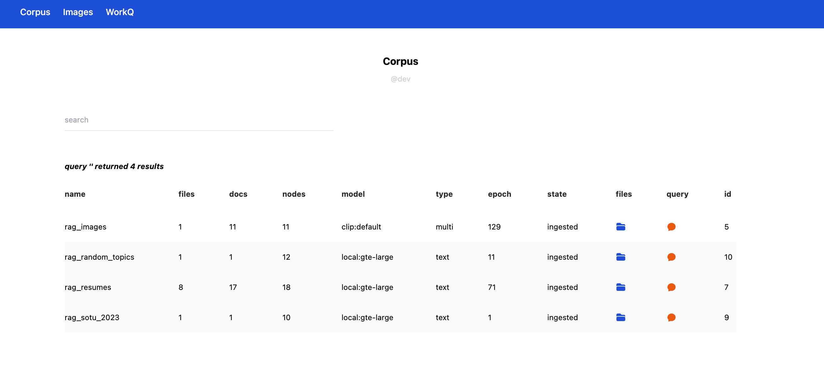
Task: Click the epoch column header
Action: pos(499,194)
